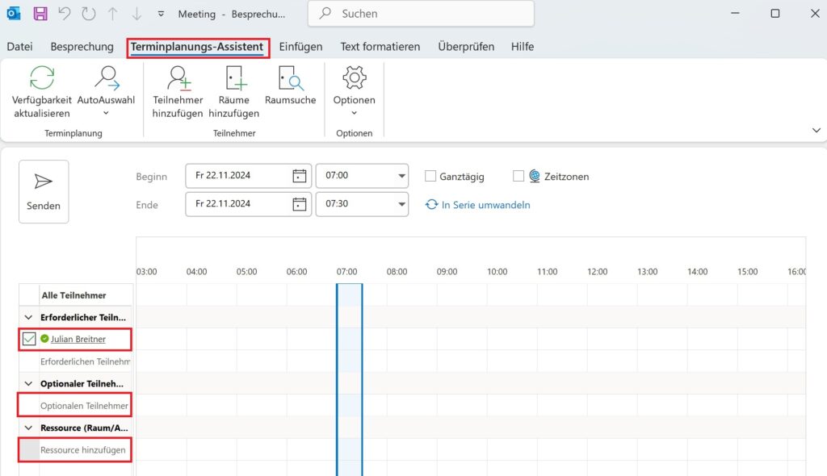The width and height of the screenshot is (827, 476).
Task: Enable the Ganztägig checkbox
Action: coord(430,176)
